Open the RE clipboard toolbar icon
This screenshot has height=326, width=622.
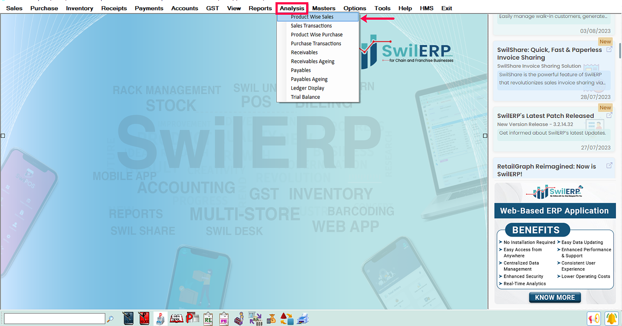(x=208, y=319)
